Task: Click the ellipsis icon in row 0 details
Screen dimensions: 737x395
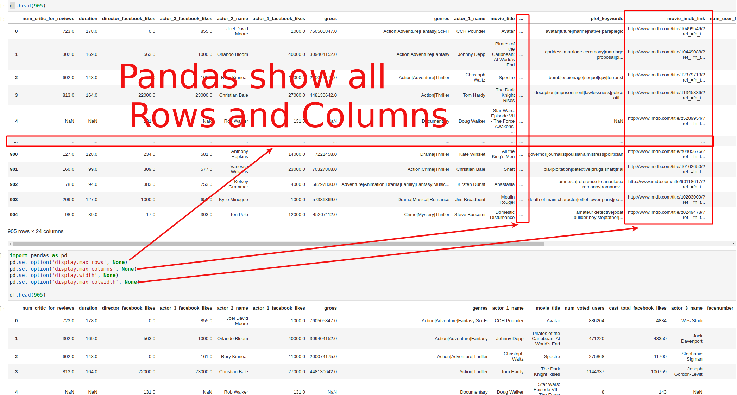Action: (x=521, y=33)
